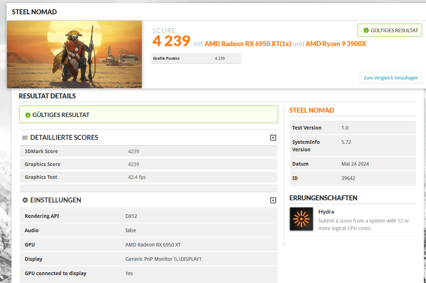Click the Resultat Details heading
The width and height of the screenshot is (426, 283).
[47, 96]
